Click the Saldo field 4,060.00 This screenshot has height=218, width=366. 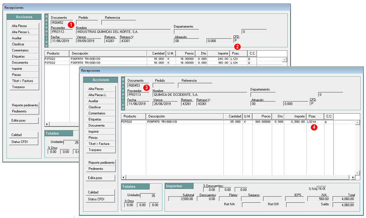pos(343,205)
